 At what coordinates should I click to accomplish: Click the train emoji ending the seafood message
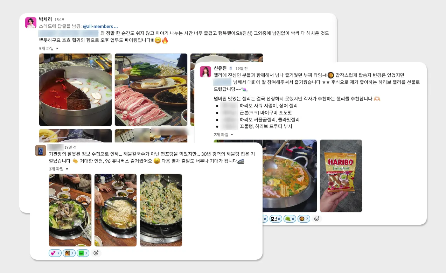click(241, 161)
